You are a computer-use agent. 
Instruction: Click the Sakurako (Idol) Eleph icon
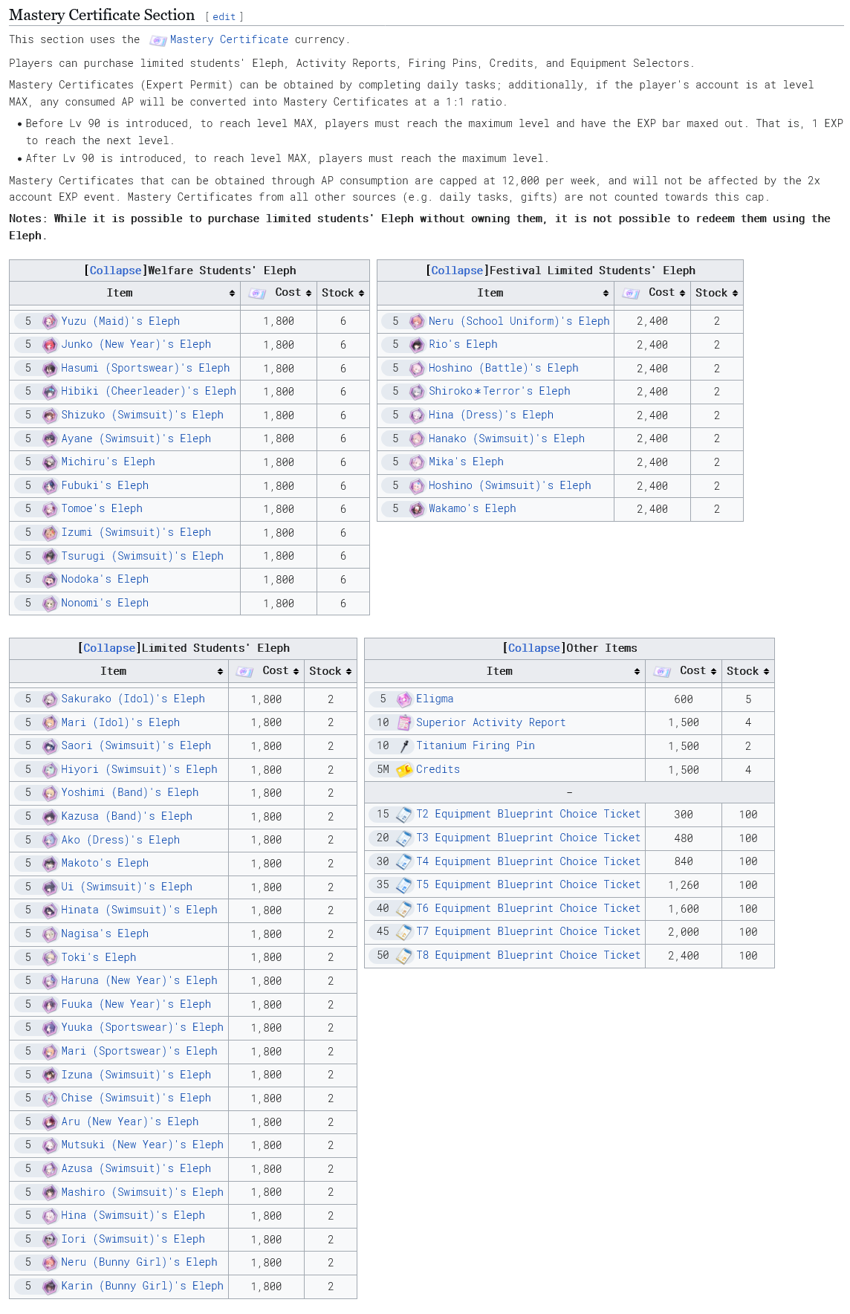click(x=50, y=699)
